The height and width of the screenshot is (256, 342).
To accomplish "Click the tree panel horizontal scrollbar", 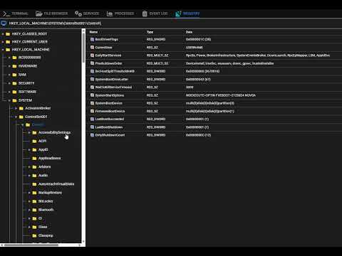I will pyautogui.click(x=31, y=245).
